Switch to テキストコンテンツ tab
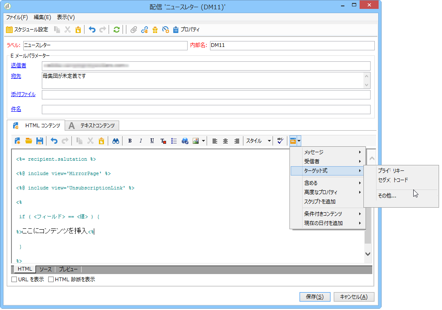 (x=92, y=126)
